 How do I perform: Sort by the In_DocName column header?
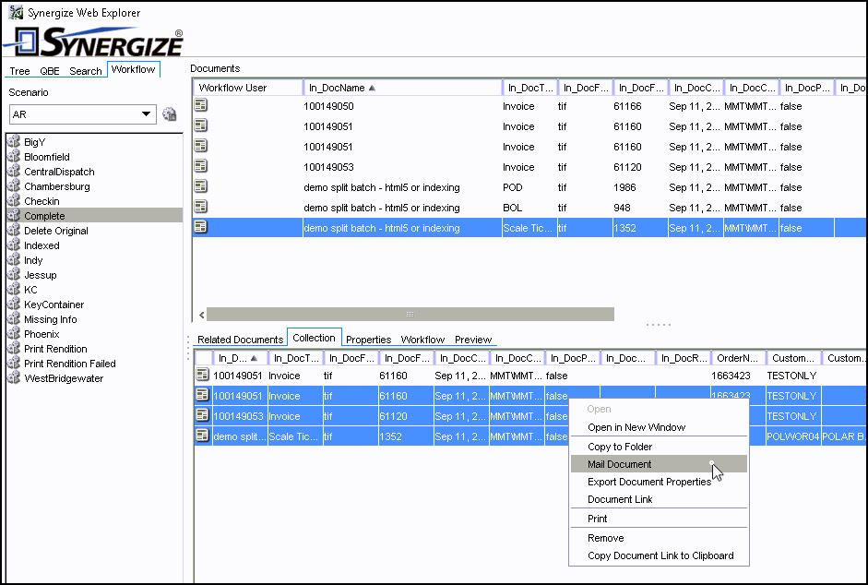click(x=402, y=88)
